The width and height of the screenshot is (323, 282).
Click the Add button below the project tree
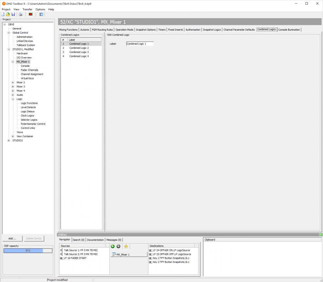tap(12, 238)
